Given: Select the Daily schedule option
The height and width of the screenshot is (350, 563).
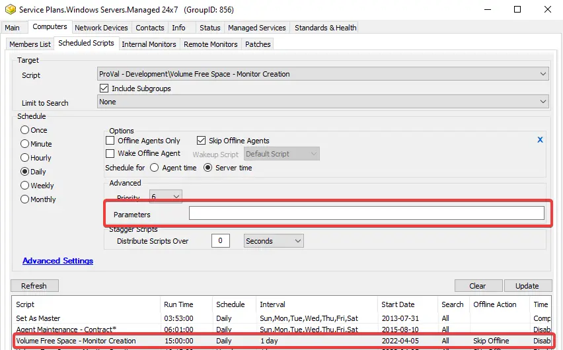Looking at the screenshot, I should tap(24, 172).
